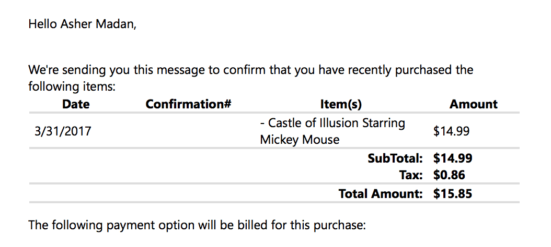551x247 pixels.
Task: Select the Total Amount label
Action: pyautogui.click(x=380, y=194)
